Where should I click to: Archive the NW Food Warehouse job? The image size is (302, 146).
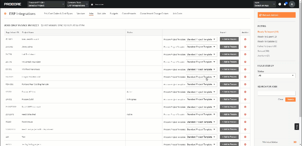click(x=245, y=69)
